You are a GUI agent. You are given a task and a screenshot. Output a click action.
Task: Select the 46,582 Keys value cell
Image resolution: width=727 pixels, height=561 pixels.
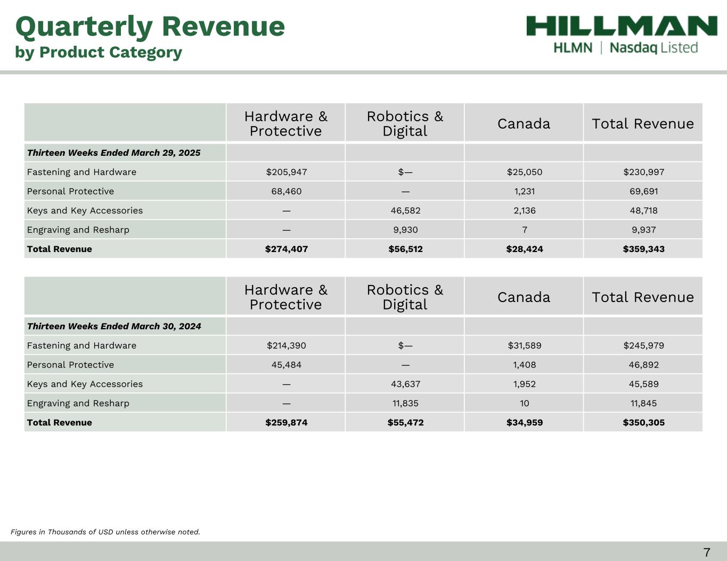point(405,210)
